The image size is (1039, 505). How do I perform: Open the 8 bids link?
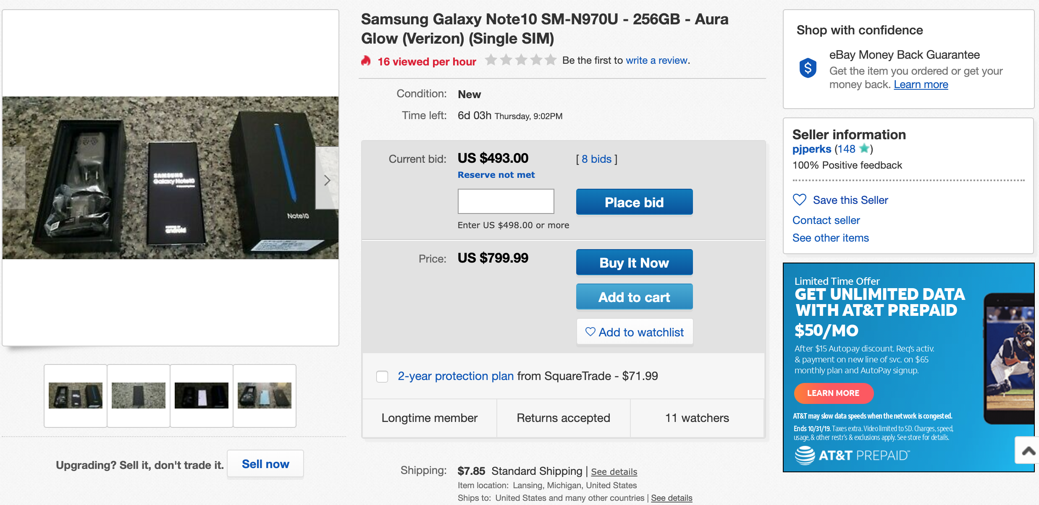point(596,159)
